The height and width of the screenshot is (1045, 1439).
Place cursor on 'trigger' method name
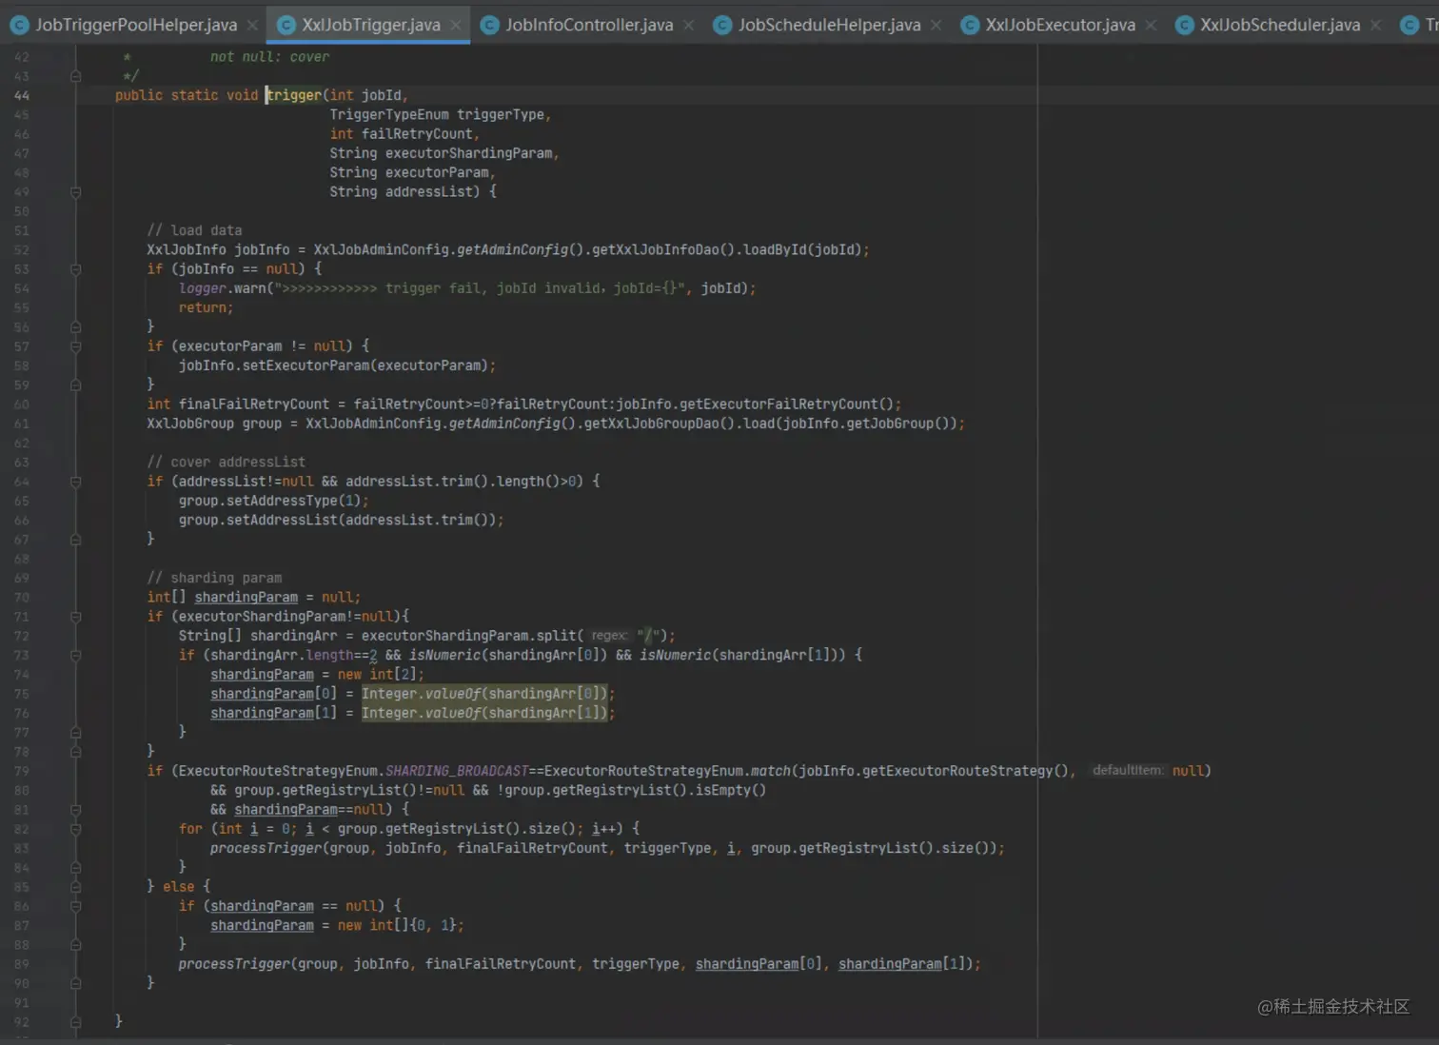point(294,95)
